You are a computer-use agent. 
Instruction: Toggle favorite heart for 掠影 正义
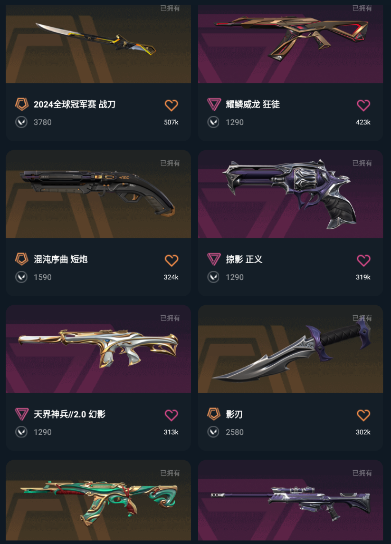pos(363,260)
